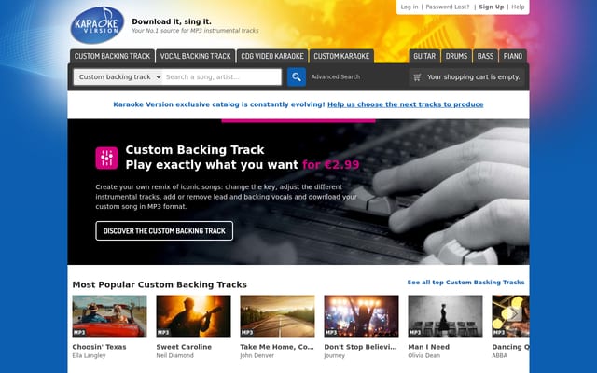
Task: Click the Man I Need song title
Action: 429,347
